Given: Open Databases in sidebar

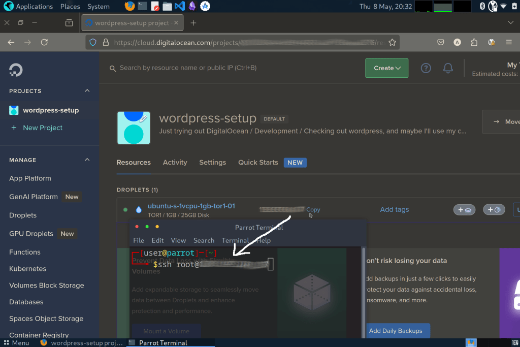Looking at the screenshot, I should pos(26,302).
